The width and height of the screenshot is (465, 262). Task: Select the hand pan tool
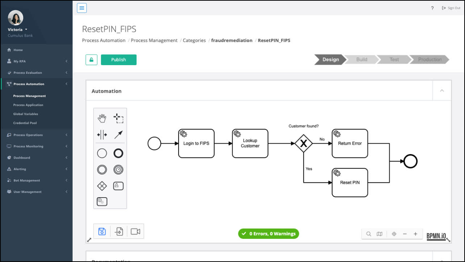[102, 118]
